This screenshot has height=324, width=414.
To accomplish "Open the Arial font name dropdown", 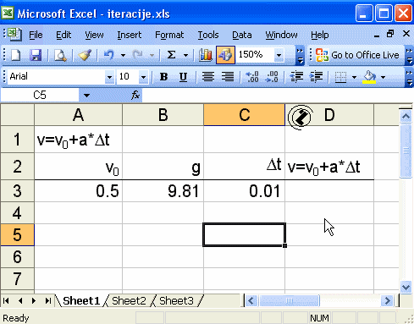I will (109, 77).
